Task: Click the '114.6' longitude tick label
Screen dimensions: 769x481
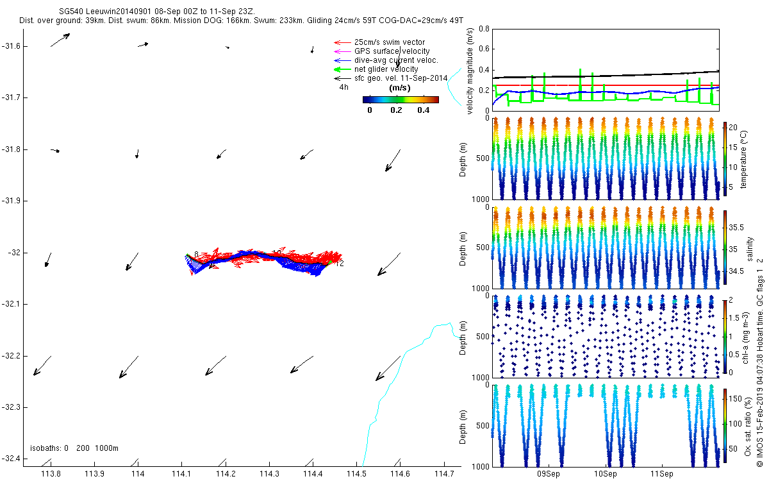Action: coord(400,474)
